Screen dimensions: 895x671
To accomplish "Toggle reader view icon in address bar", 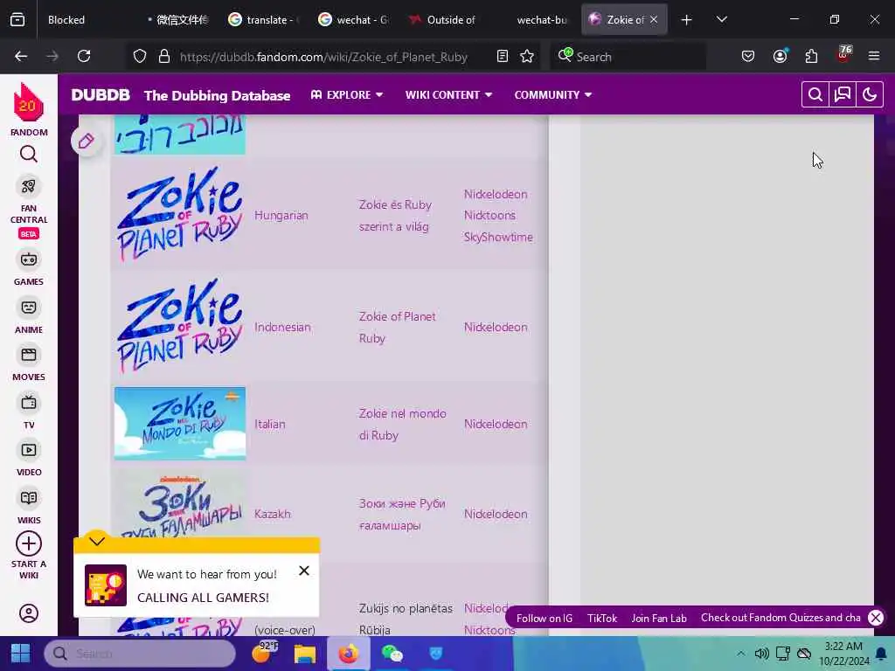I will (503, 57).
